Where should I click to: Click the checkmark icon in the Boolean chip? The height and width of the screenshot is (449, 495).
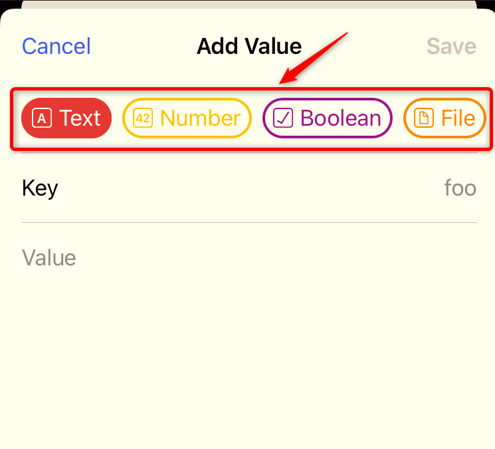[x=283, y=118]
